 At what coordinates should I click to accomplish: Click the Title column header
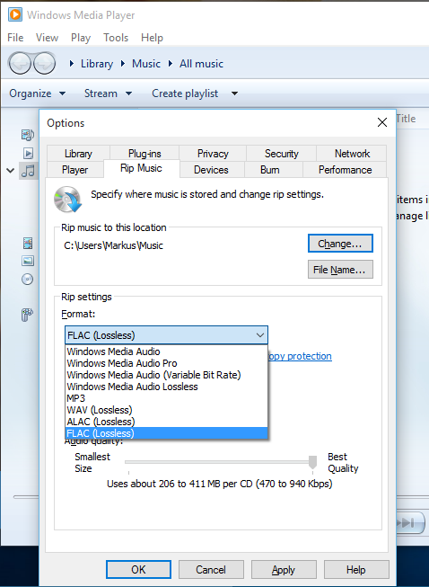(x=406, y=119)
